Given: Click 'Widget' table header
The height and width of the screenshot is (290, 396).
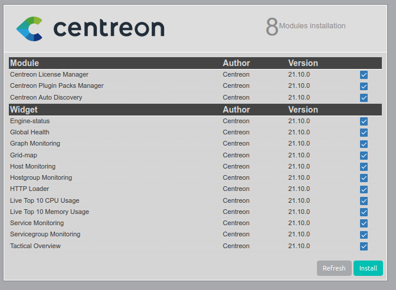Looking at the screenshot, I should click(24, 110).
